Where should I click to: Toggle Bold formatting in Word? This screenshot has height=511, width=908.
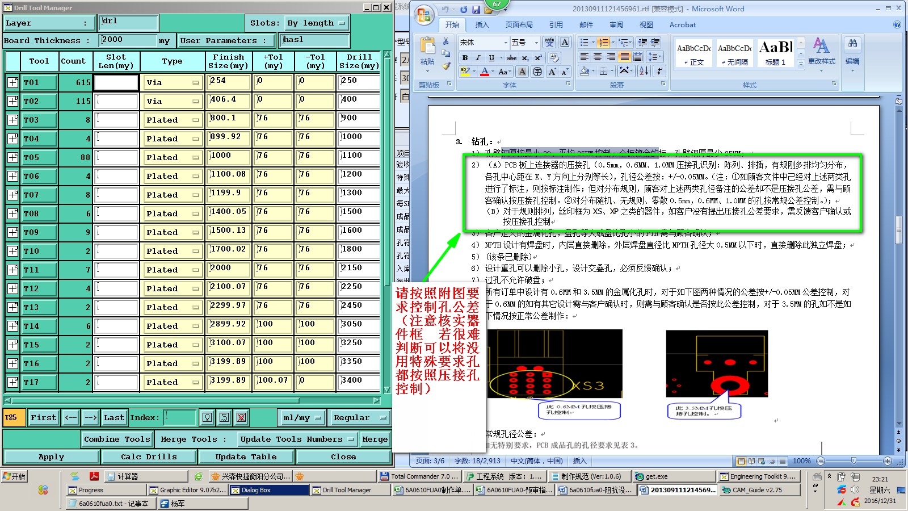(x=465, y=58)
